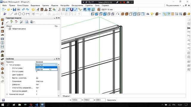Select the yellow ruler measure tool
The image size is (191, 107).
click(x=80, y=10)
